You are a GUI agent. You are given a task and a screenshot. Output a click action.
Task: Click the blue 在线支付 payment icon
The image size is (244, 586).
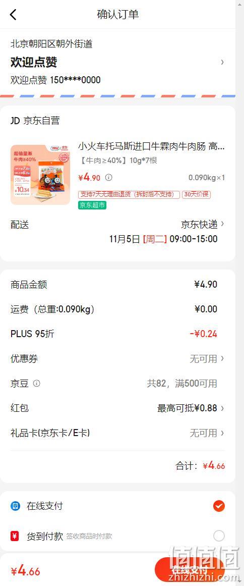pos(15,506)
